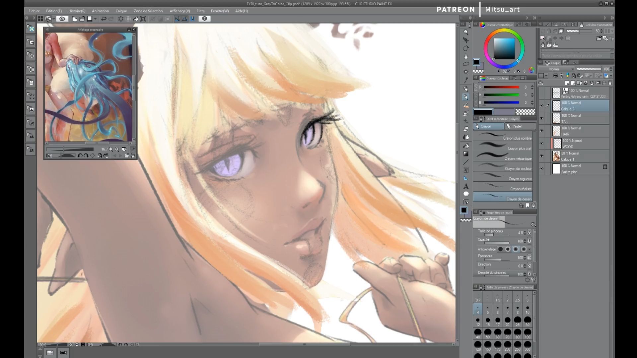Click the New file icon in command bar
This screenshot has height=358, width=637.
point(75,19)
